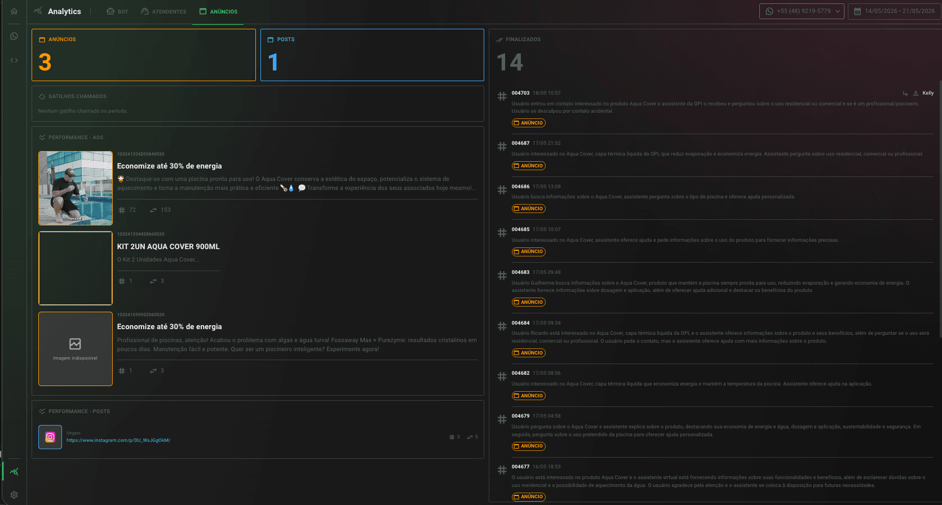This screenshot has height=505, width=942.
Task: Open settings gear in sidebar
Action: click(x=14, y=495)
